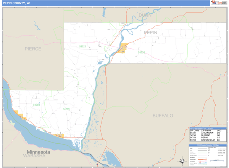Viewport: 229px width, 168px height.
Task: Click the BUFFALO county label
Action: [163, 116]
